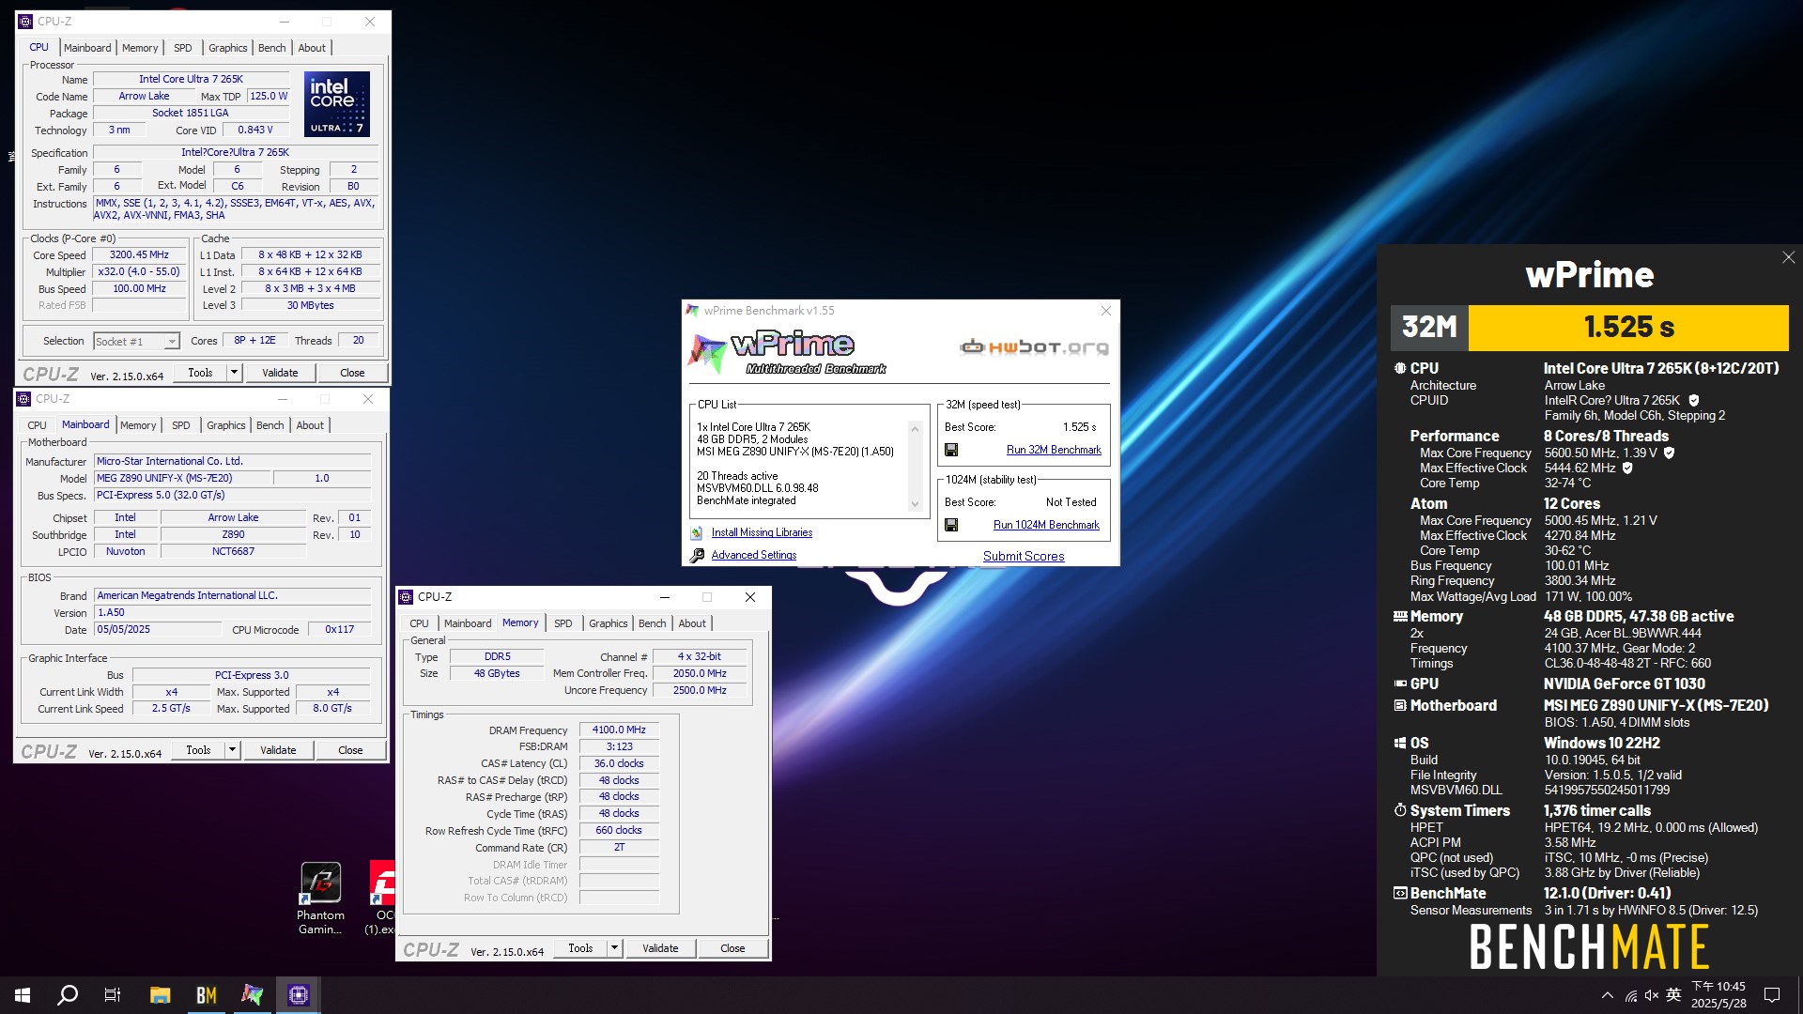
Task: Switch to BenchMate taskbar app
Action: (207, 995)
